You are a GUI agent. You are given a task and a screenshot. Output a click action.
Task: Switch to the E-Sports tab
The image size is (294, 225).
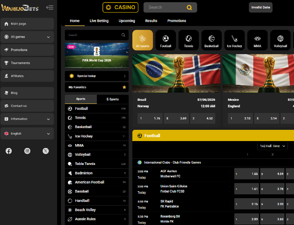click(112, 99)
